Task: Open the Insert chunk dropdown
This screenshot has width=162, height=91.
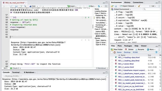Action: point(72,6)
